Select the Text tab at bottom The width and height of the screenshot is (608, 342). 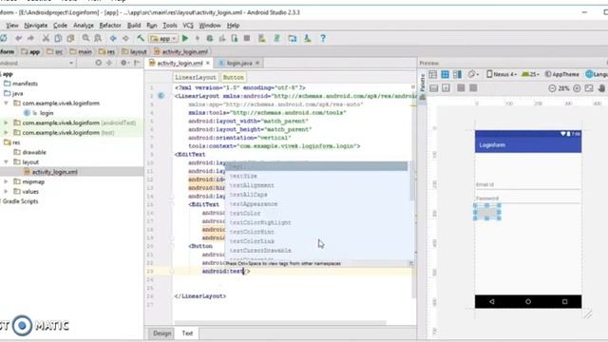[187, 333]
